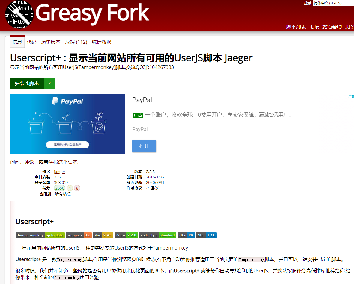
Task: Open the 反馈 (112) tab
Action: (76, 42)
